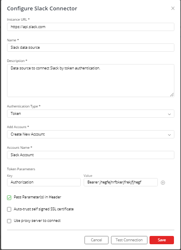The height and width of the screenshot is (250, 181).
Task: Click the 'Add Account *' label
Action: (18, 127)
